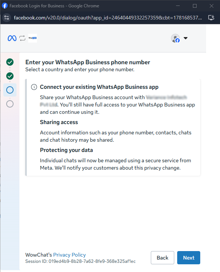Click the info icon beside Connect heading
This screenshot has height=272, width=220.
click(34, 87)
